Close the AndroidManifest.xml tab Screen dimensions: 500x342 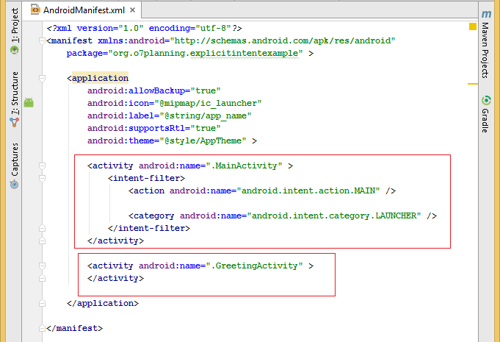pyautogui.click(x=133, y=10)
